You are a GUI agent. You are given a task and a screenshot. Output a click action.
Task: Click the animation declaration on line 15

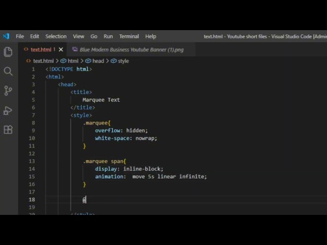click(151, 177)
